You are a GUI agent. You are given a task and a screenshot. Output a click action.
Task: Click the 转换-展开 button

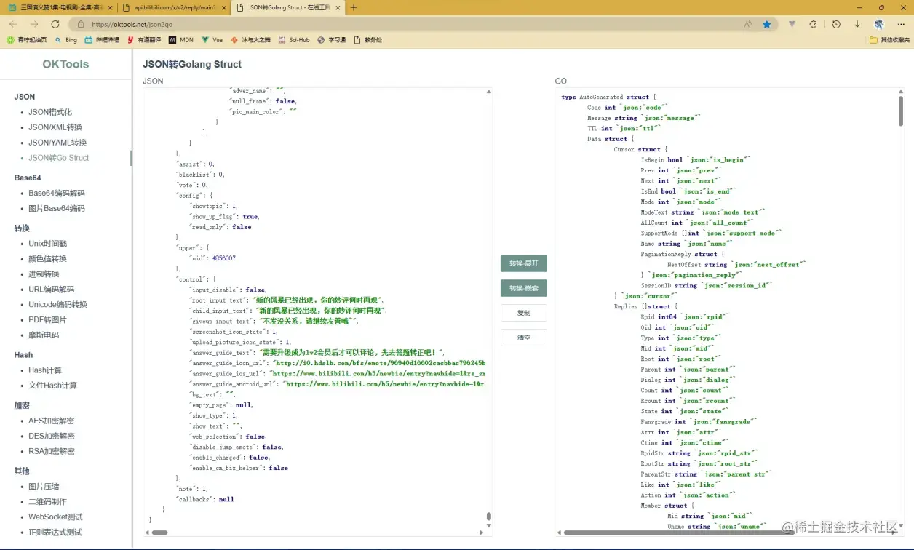(x=524, y=263)
